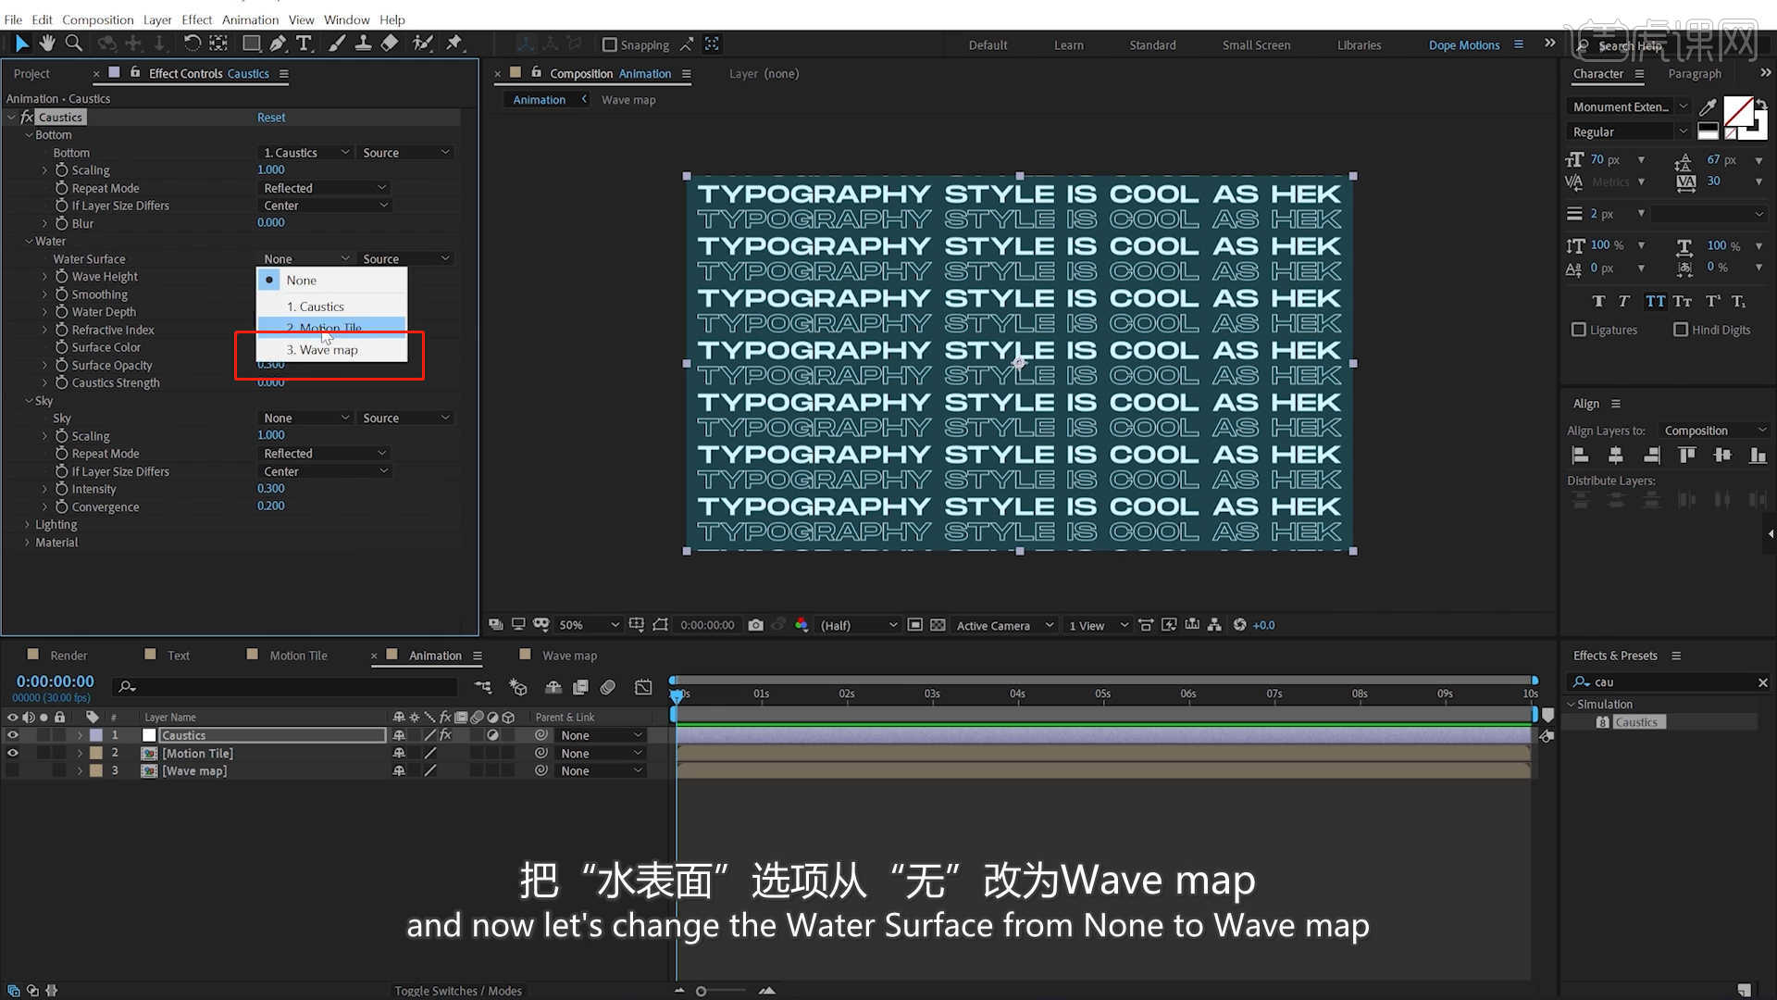The width and height of the screenshot is (1777, 1000).
Task: Click the Snapping toggle icon
Action: pos(606,44)
